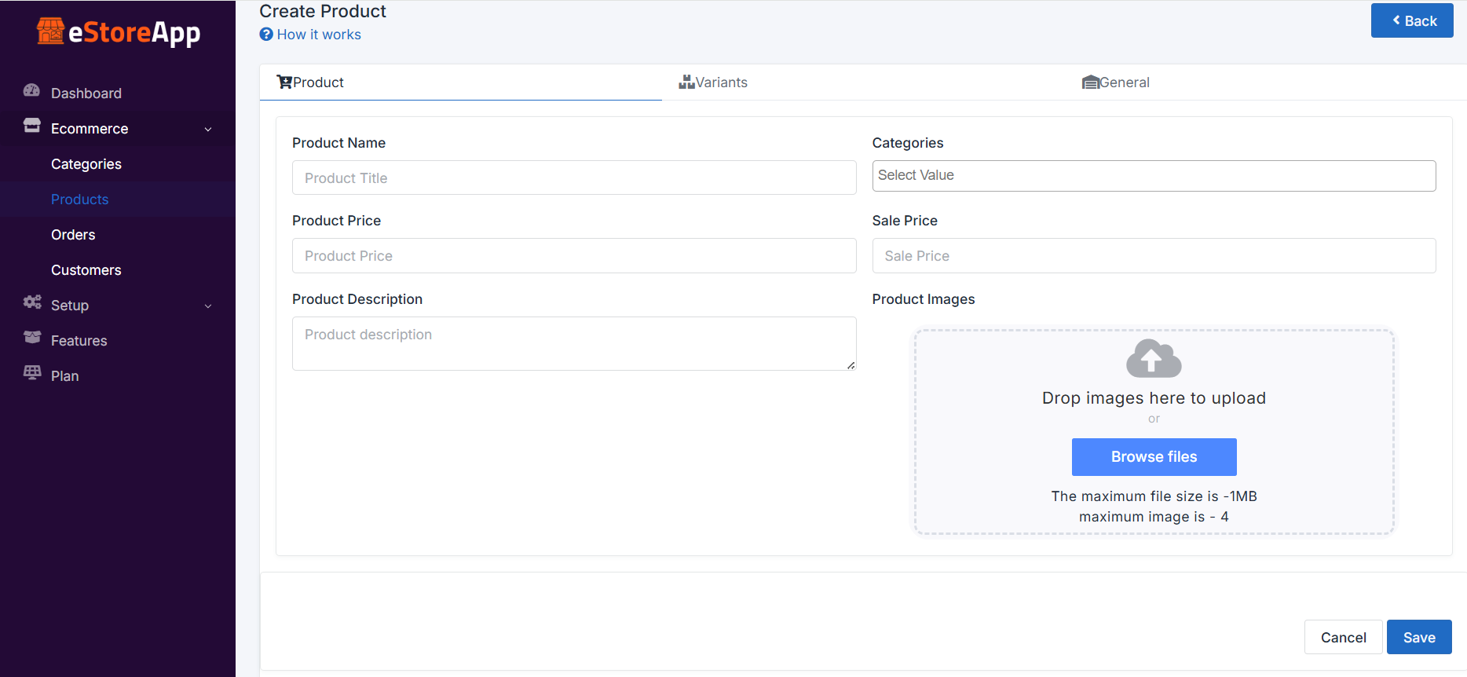Viewport: 1467px width, 677px height.
Task: Click the eStoreApp storefront logo icon
Action: (51, 31)
